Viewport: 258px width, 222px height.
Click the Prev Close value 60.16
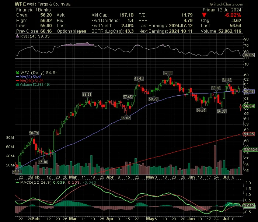[46, 31]
